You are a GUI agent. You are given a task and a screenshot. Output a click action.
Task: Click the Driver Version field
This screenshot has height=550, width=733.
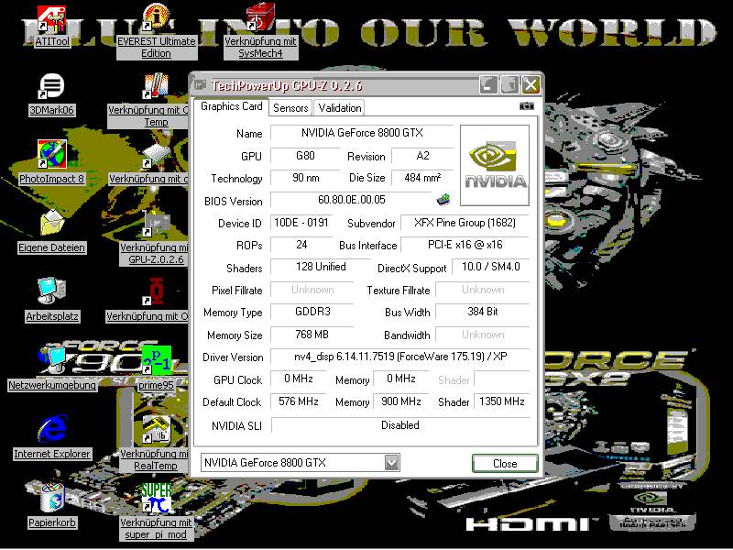pyautogui.click(x=400, y=357)
